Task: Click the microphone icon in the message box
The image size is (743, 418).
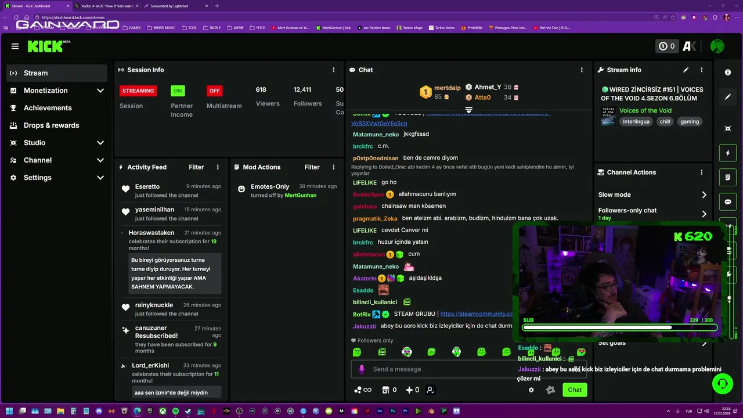Action: [362, 369]
